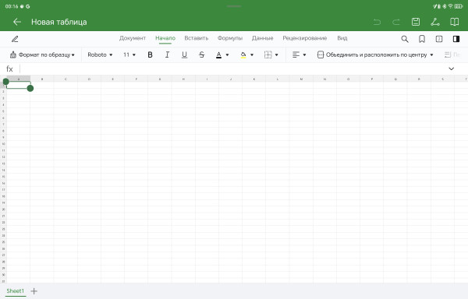Viewport: 468px width, 299px height.
Task: Select column H header
Action: pyautogui.click(x=183, y=79)
